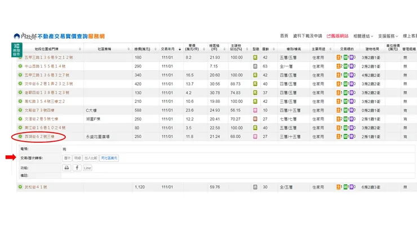
Task: Sort by 總價(萬元) column arrows
Action: [156, 49]
